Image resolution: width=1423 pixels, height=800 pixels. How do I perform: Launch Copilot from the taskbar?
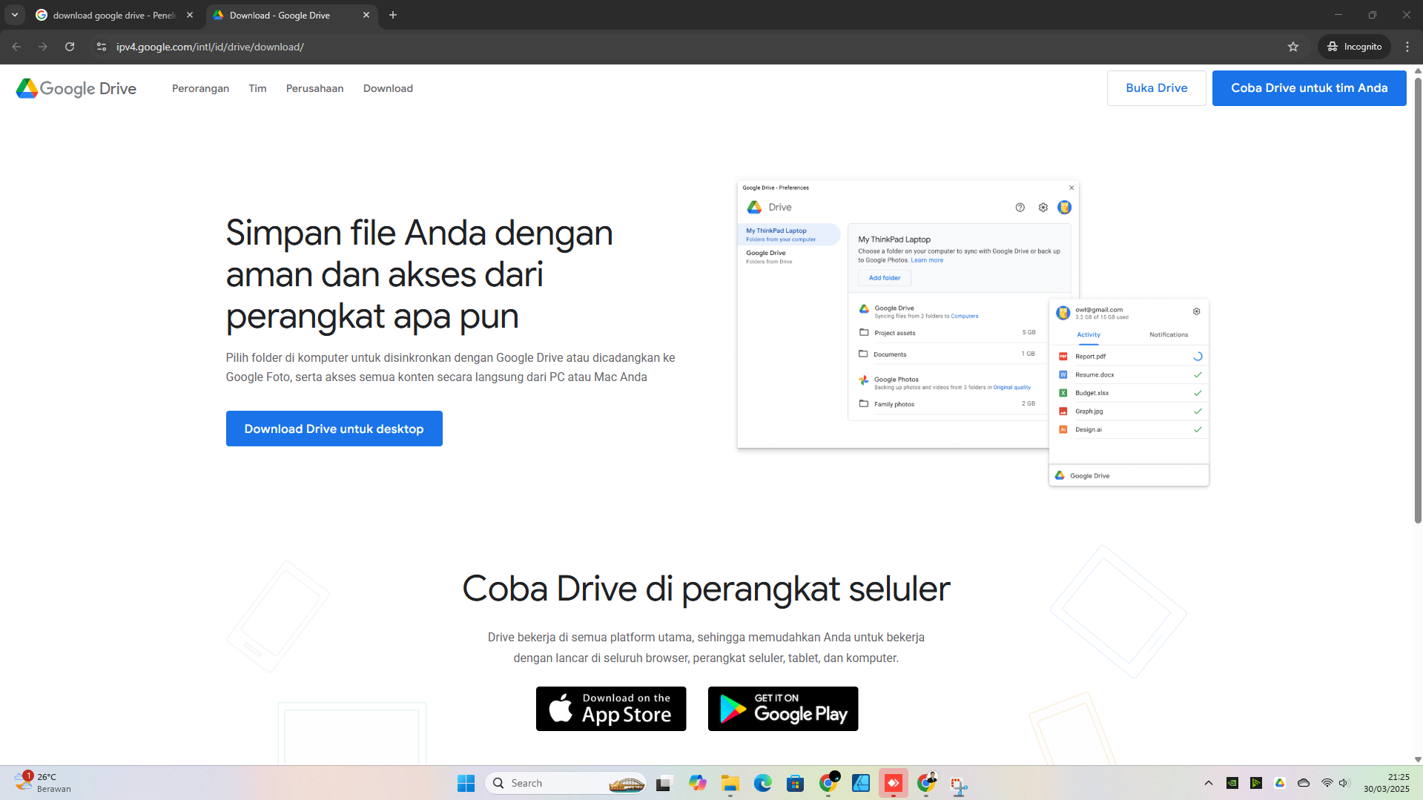[x=697, y=783]
